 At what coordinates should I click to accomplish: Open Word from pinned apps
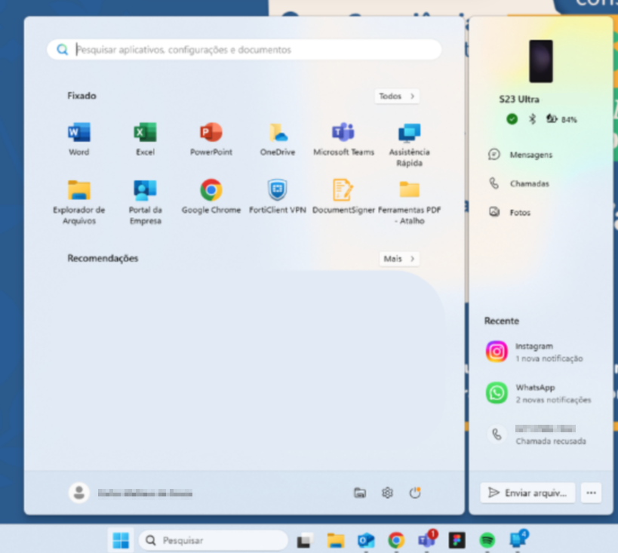click(78, 134)
